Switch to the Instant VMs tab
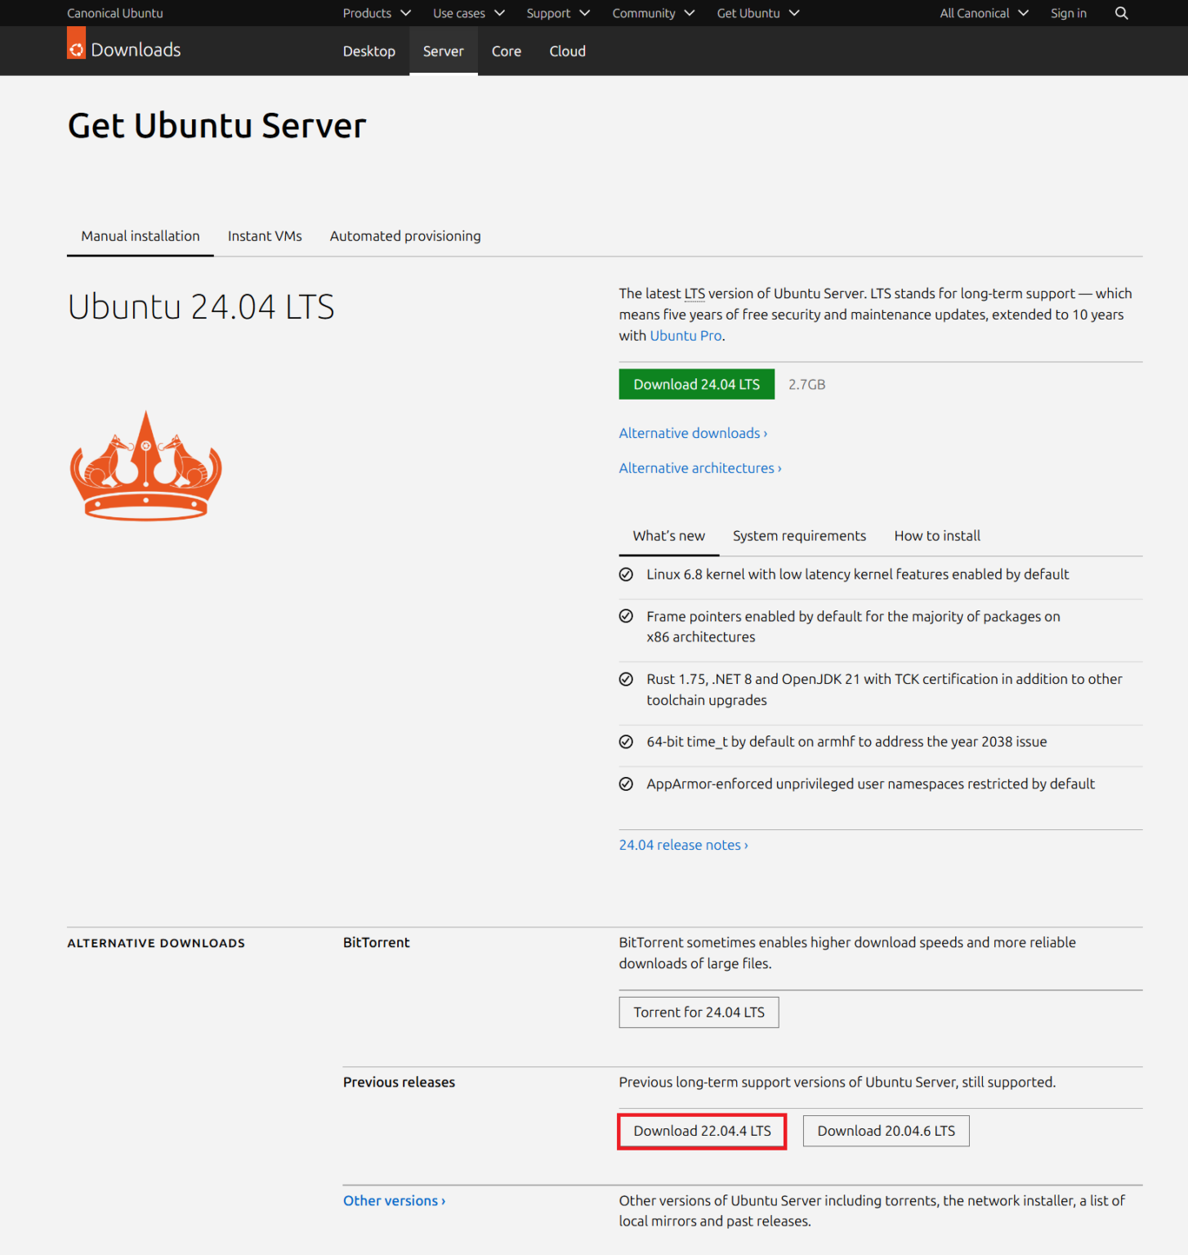The image size is (1188, 1255). [x=265, y=236]
